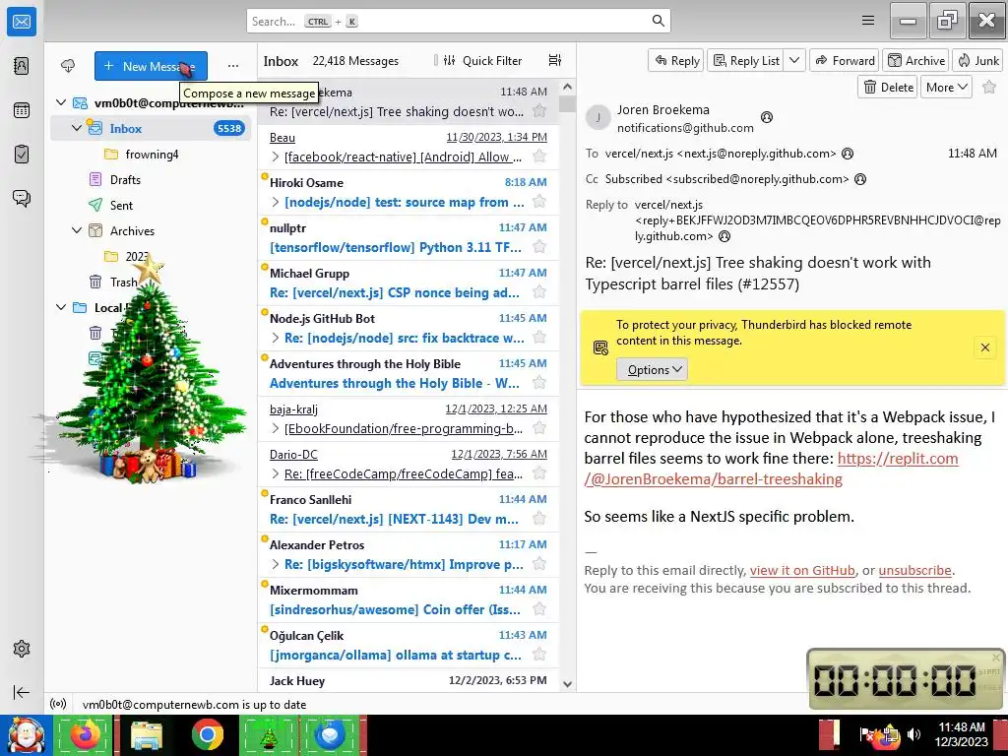This screenshot has height=756, width=1008.
Task: Open the Calendar space
Action: [22, 110]
